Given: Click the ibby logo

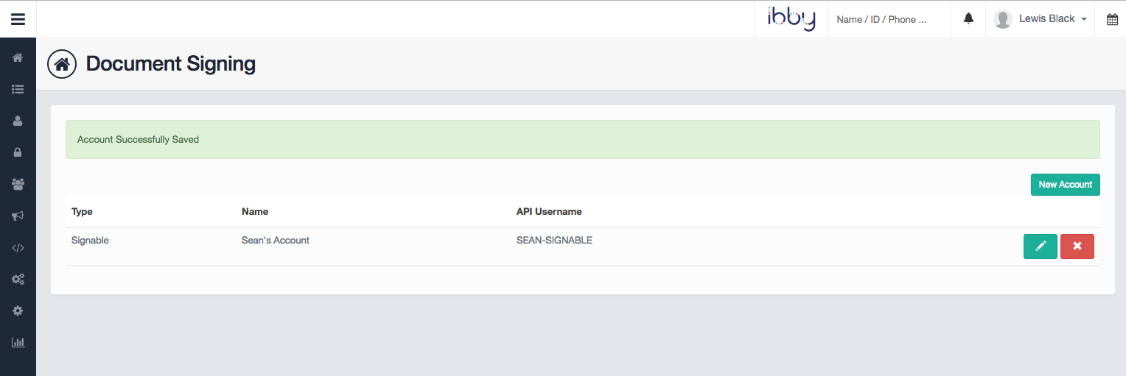Looking at the screenshot, I should pyautogui.click(x=791, y=18).
